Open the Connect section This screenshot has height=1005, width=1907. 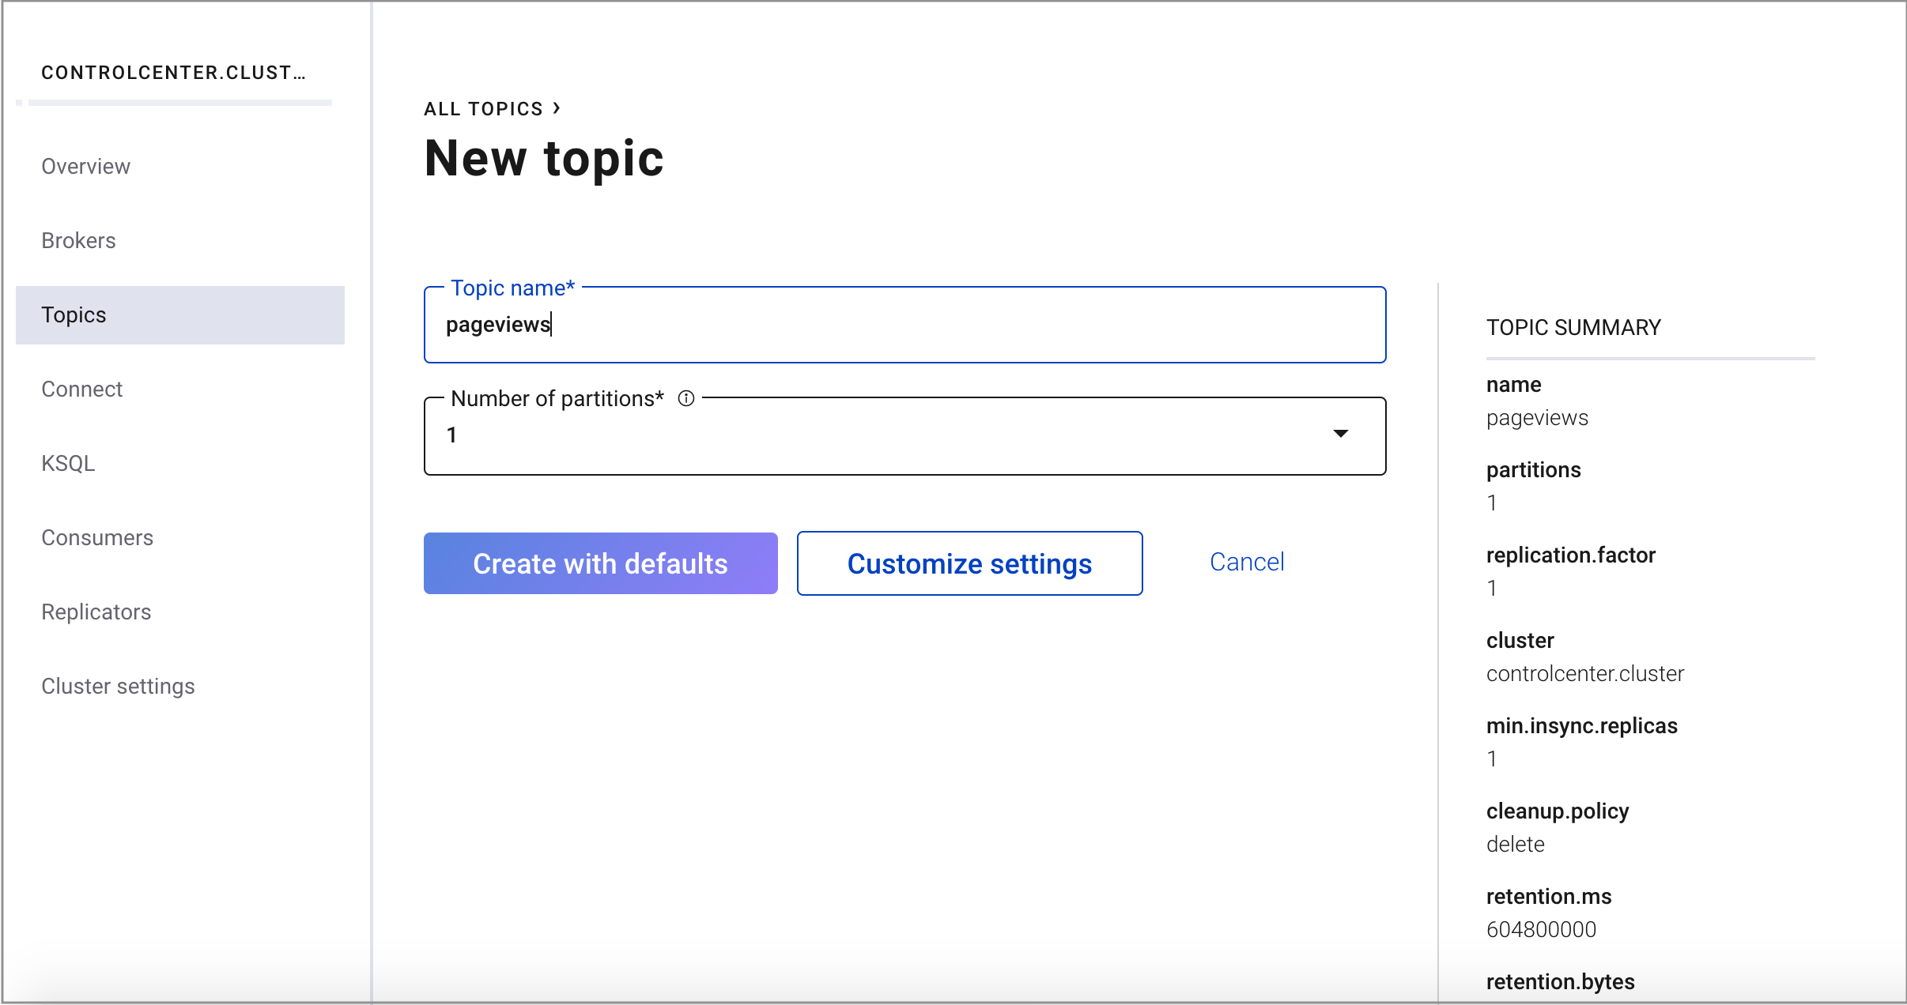(x=81, y=390)
